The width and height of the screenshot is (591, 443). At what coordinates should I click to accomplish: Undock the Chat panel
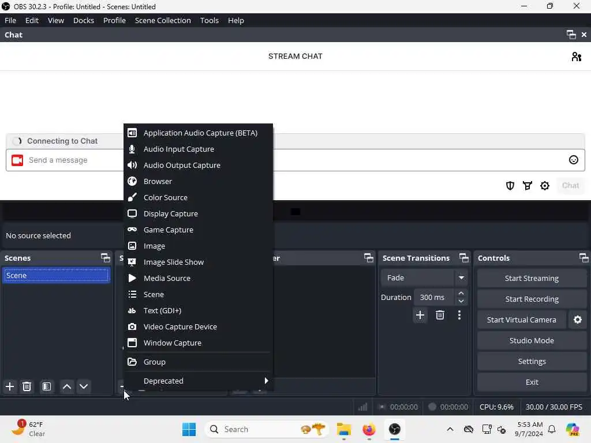[571, 35]
